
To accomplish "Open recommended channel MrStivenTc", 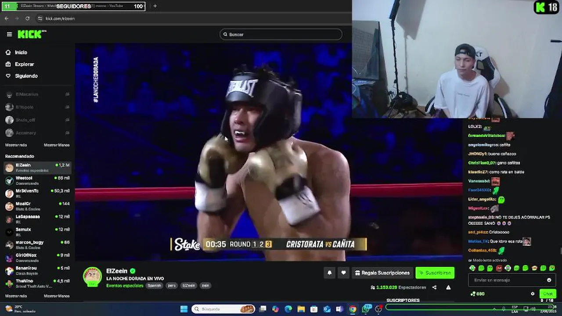I will [x=37, y=193].
